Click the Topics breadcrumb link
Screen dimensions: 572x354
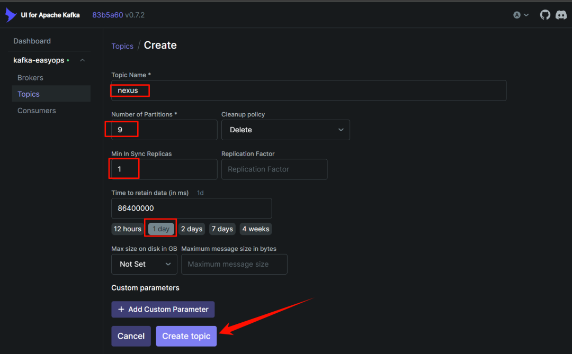coord(122,47)
